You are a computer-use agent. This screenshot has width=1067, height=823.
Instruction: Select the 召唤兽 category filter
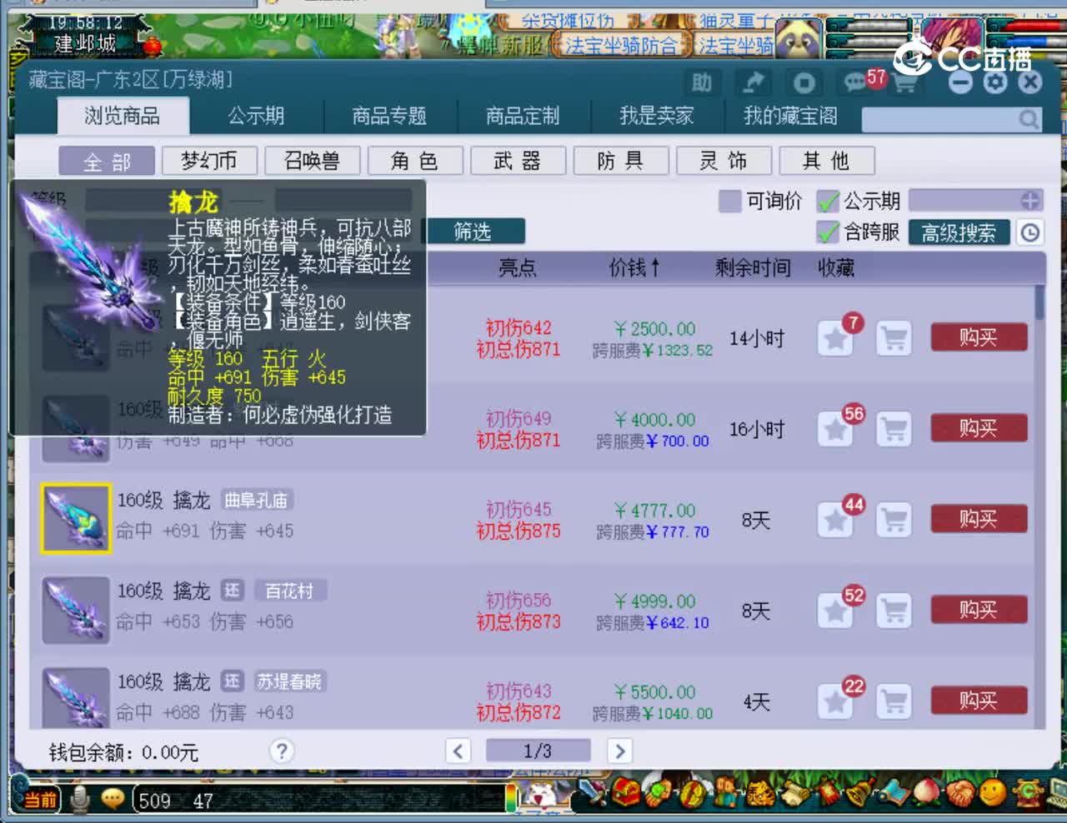click(x=312, y=161)
